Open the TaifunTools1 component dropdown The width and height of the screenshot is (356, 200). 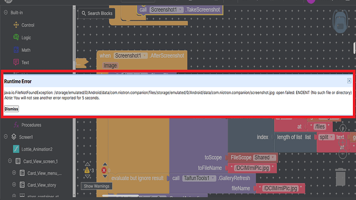(x=213, y=178)
